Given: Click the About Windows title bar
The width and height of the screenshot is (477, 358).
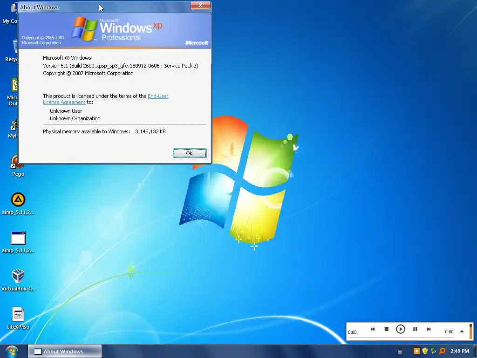Looking at the screenshot, I should [x=103, y=7].
